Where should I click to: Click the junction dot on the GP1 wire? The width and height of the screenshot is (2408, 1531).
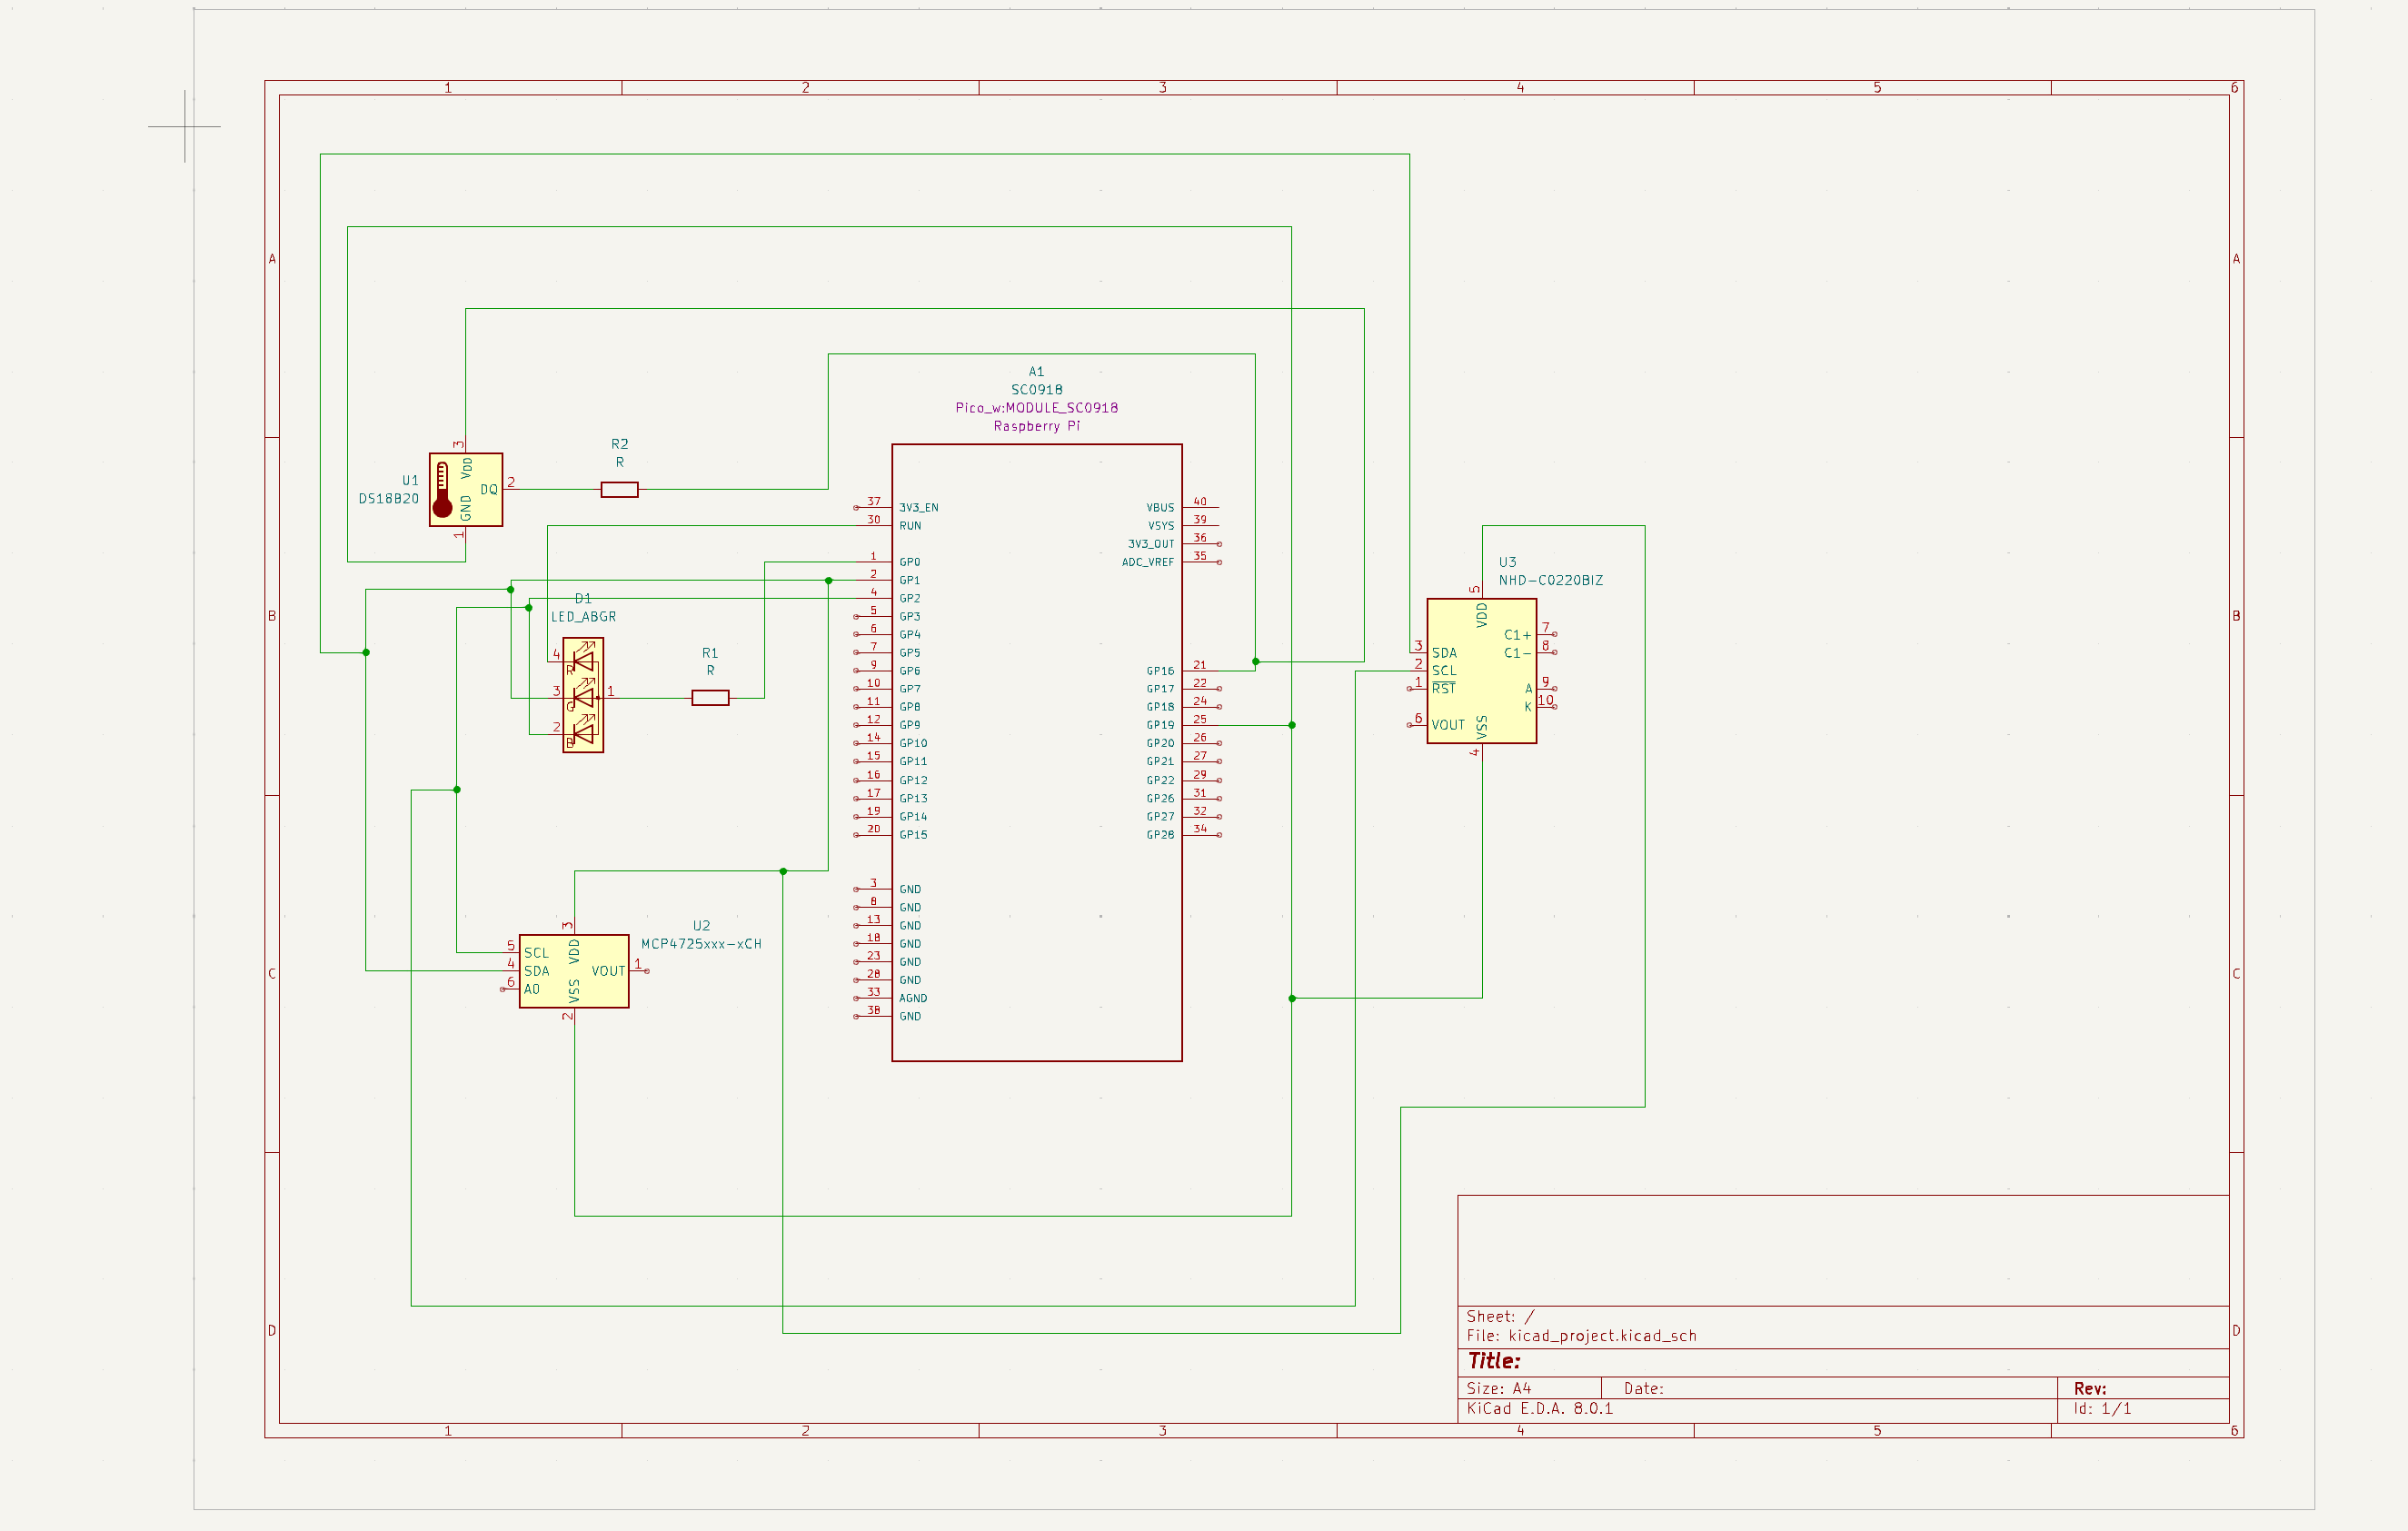click(x=828, y=580)
